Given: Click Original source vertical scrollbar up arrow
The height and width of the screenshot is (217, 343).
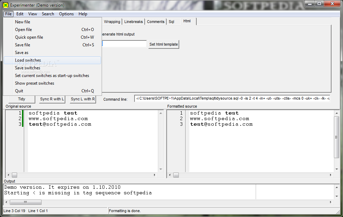Looking at the screenshot, I should tap(161, 113).
